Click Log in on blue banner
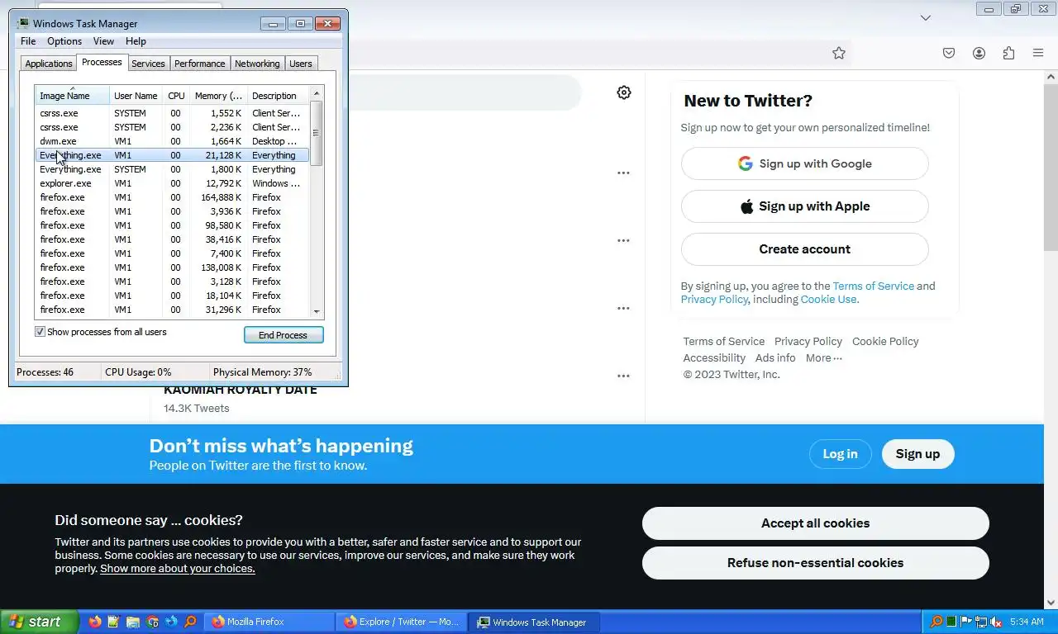Screen dimensions: 1058x634 [x=840, y=454]
